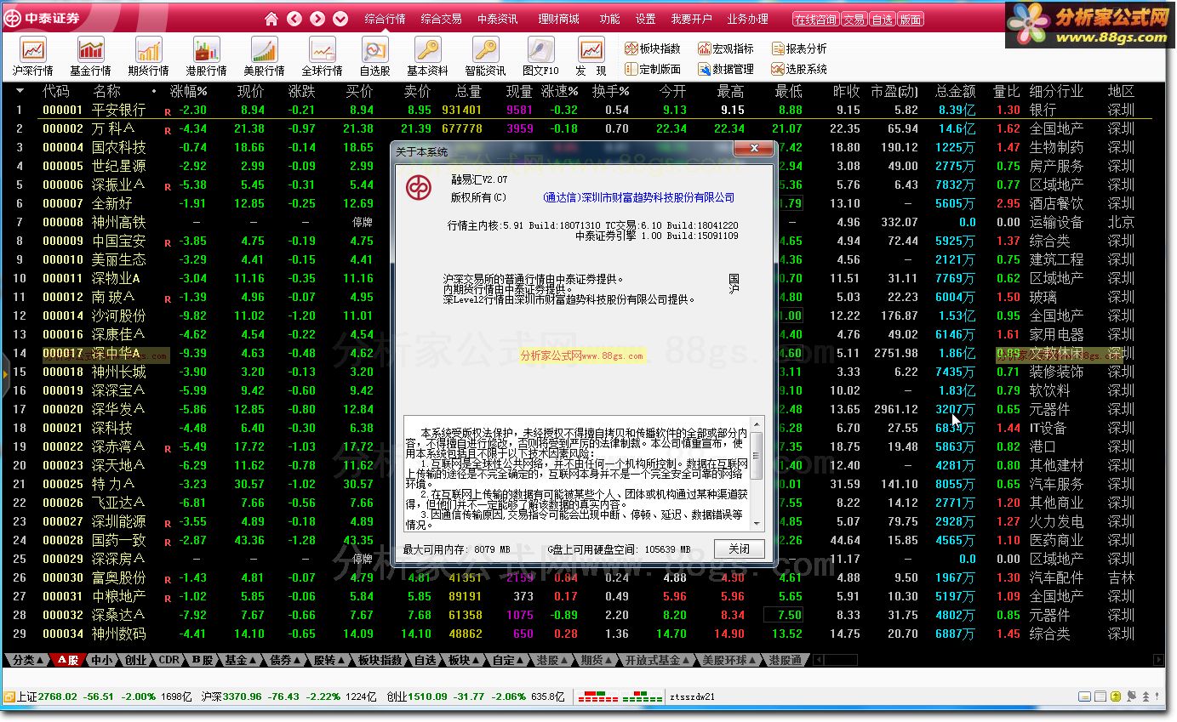Open 板块指数 in the toolbar
Screen dimensions: 1177x722
pos(653,48)
